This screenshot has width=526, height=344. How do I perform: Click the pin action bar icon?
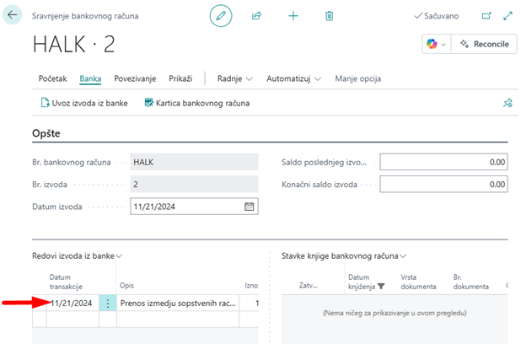[x=507, y=104]
